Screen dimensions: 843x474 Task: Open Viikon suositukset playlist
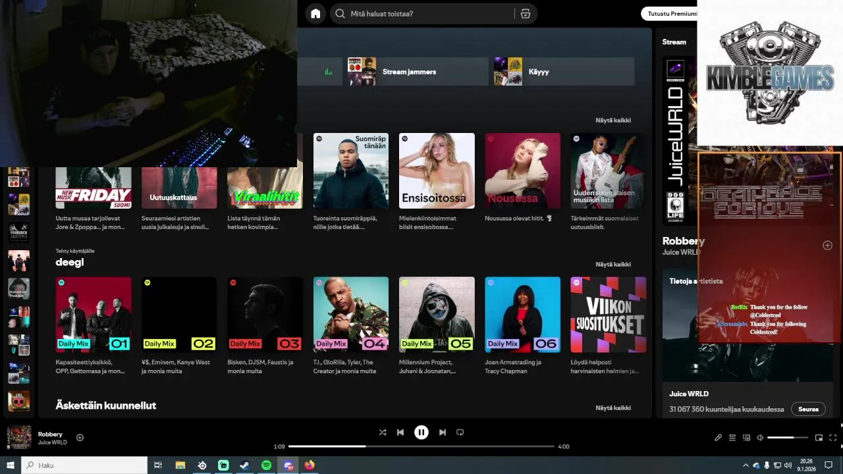[x=609, y=326]
